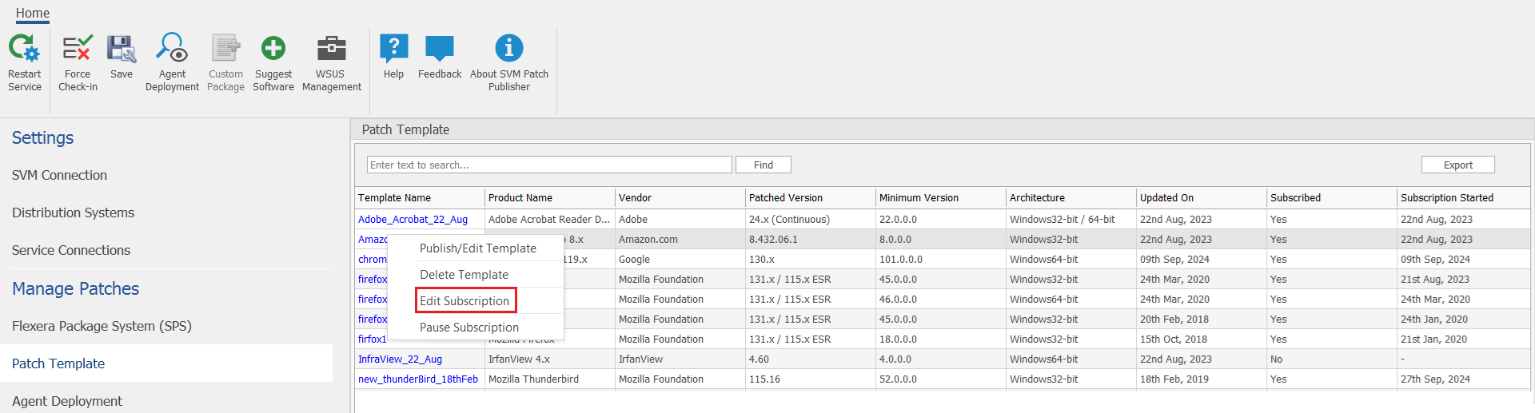This screenshot has width=1535, height=413.
Task: Open WSUS Management from the ribbon
Action: point(331,50)
